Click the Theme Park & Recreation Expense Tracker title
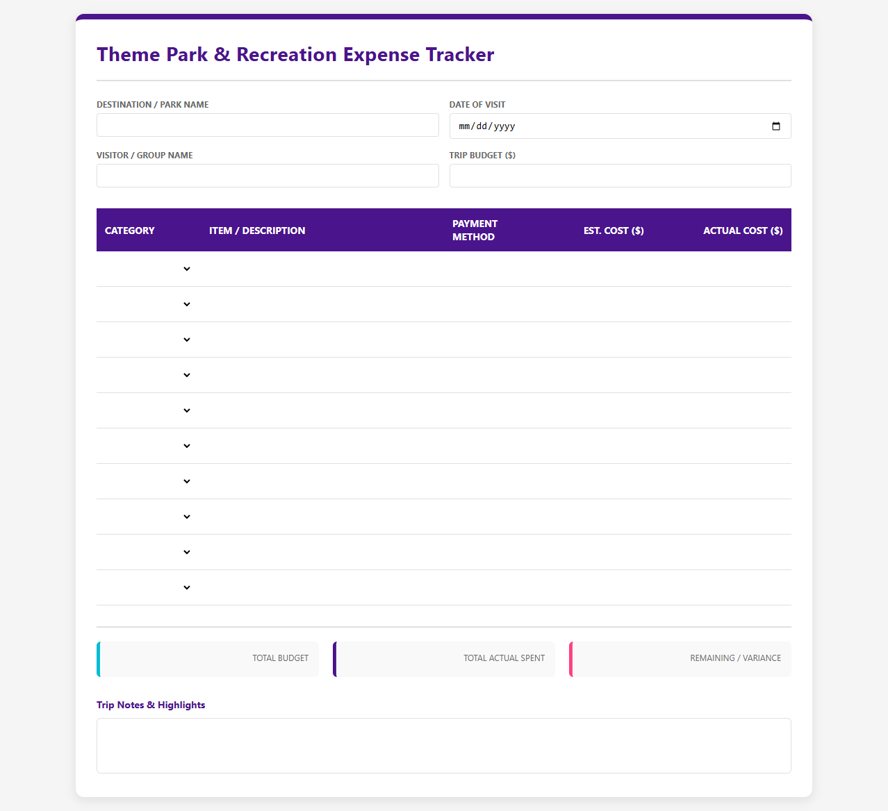This screenshot has width=888, height=811. pyautogui.click(x=295, y=54)
